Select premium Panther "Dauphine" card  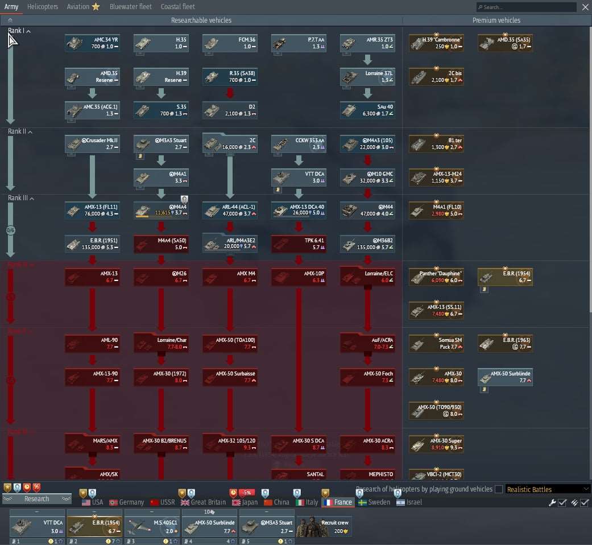coord(436,277)
